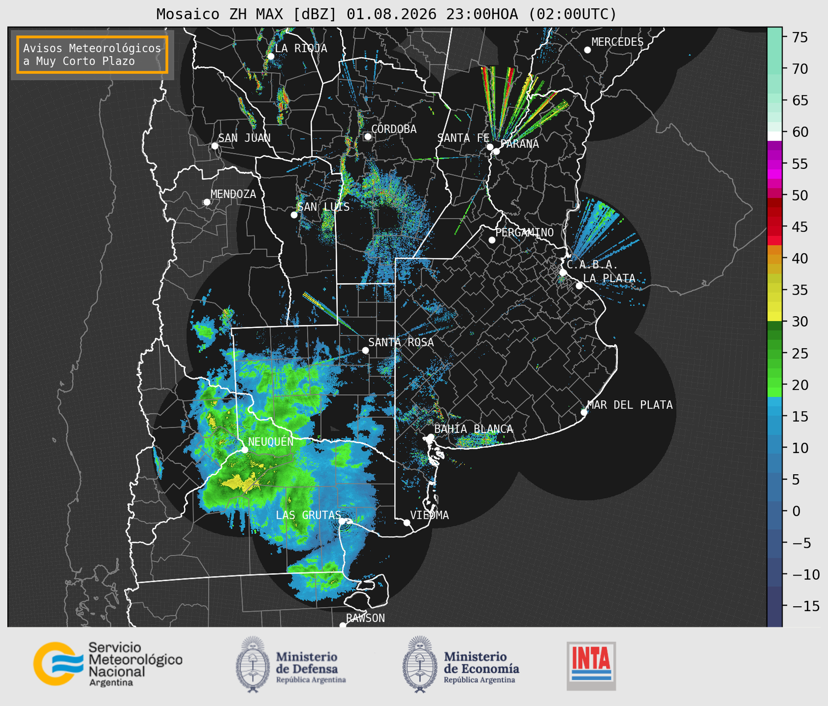This screenshot has height=706, width=828.
Task: Click the INTA logo
Action: [591, 666]
